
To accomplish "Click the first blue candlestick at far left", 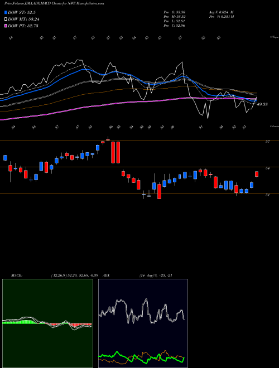I will coord(5,158).
